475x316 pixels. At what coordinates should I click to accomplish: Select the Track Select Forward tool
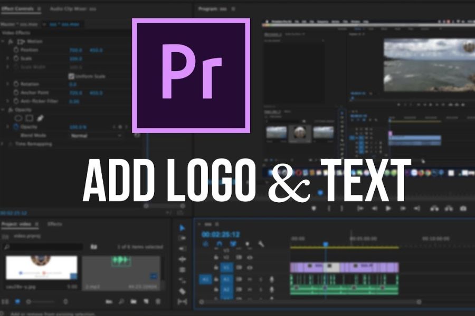[182, 238]
